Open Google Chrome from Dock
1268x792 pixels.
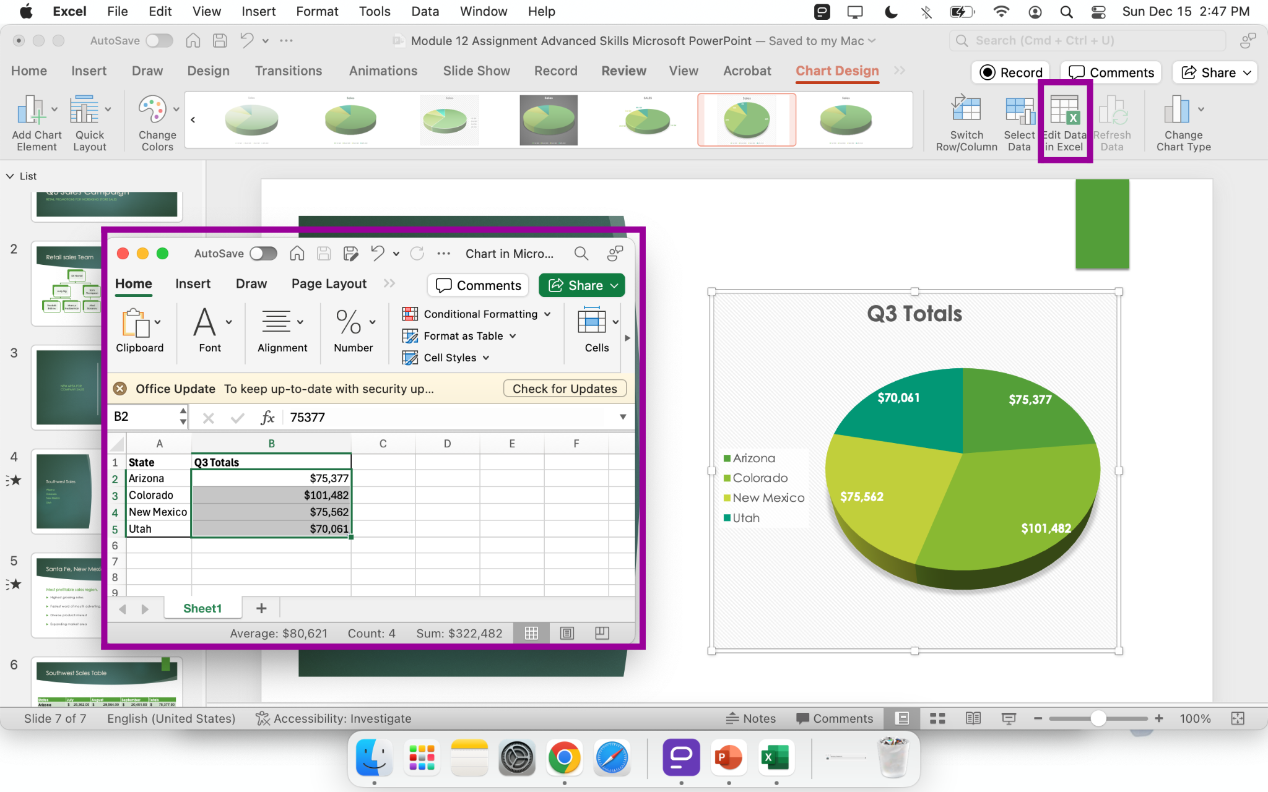pyautogui.click(x=564, y=757)
